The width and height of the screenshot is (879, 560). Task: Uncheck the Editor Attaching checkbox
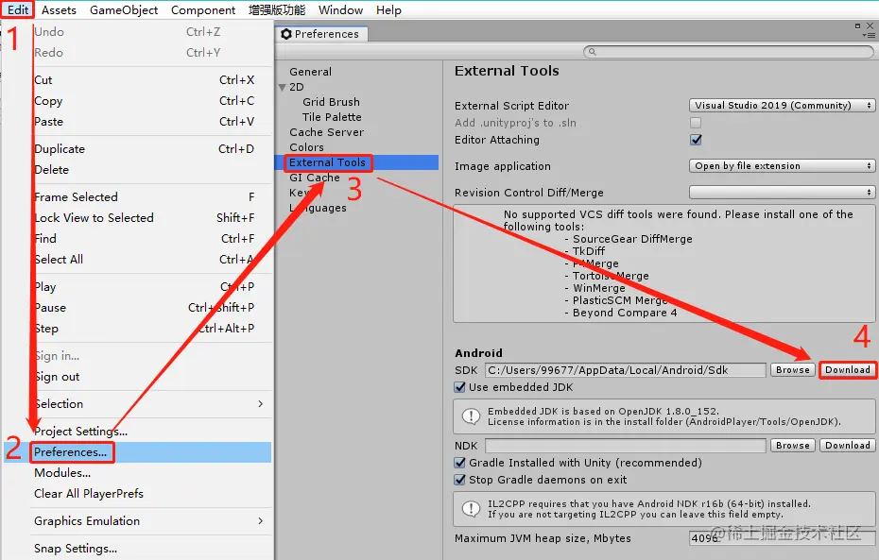point(696,140)
